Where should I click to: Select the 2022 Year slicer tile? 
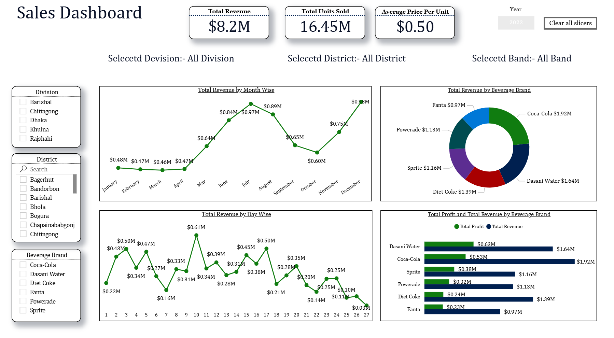[516, 23]
